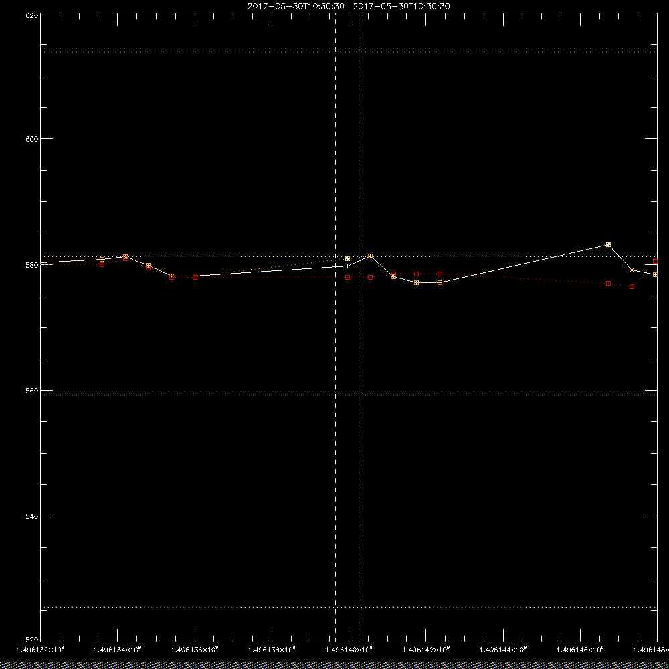Click the 540 y-axis label
This screenshot has height=669, width=669.
tap(32, 516)
